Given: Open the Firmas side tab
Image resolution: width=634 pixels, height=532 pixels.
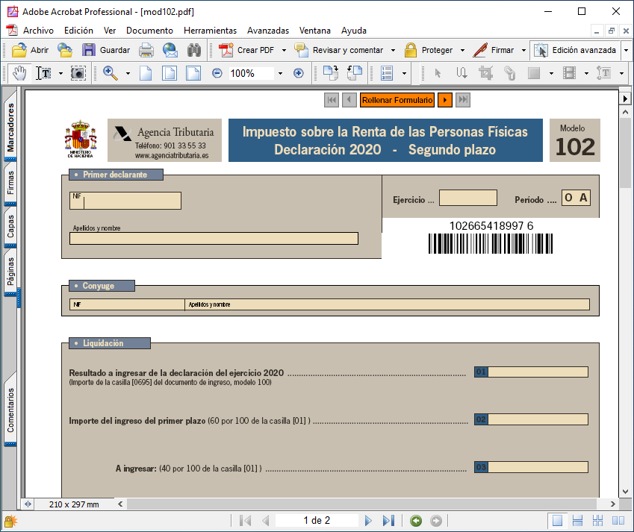Looking at the screenshot, I should 10,183.
